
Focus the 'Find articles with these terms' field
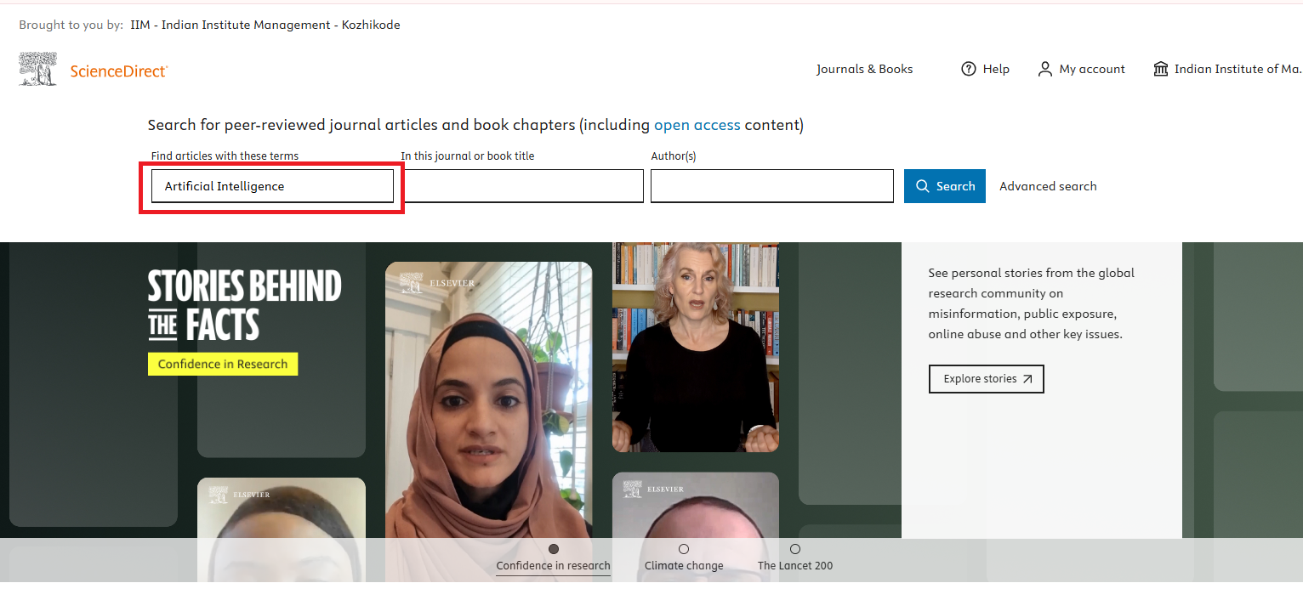pyautogui.click(x=272, y=186)
